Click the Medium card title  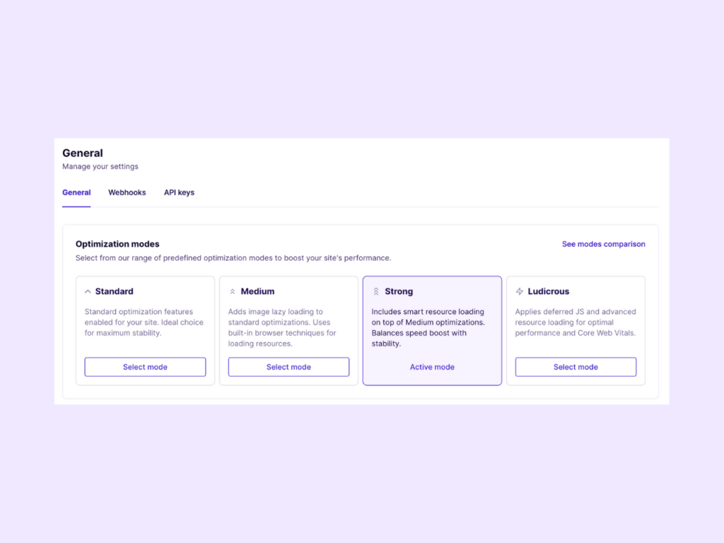[x=257, y=291]
